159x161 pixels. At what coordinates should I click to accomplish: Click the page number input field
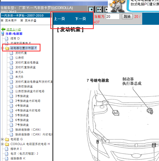[113, 17]
